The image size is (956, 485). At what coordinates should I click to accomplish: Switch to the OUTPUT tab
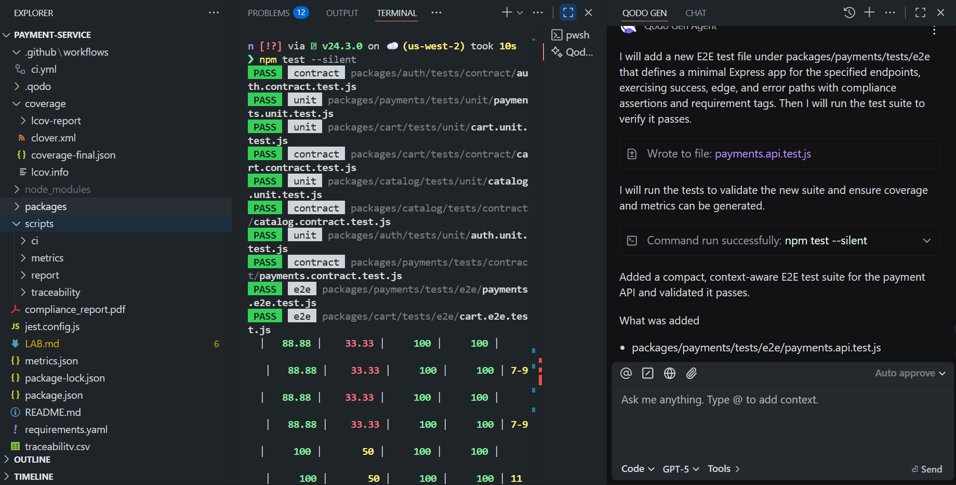point(342,13)
